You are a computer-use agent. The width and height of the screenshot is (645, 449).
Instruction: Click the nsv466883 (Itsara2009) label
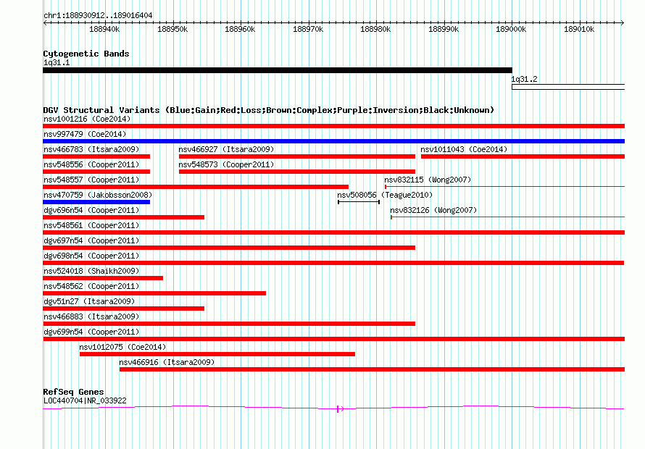coord(91,316)
